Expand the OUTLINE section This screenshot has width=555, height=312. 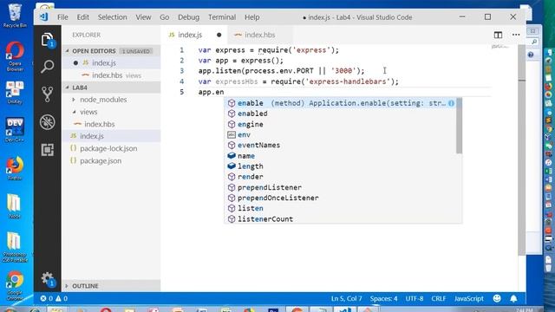coord(111,285)
